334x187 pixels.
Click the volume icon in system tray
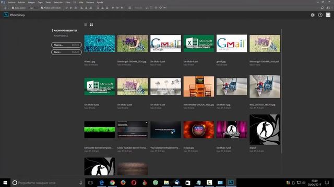(x=304, y=182)
